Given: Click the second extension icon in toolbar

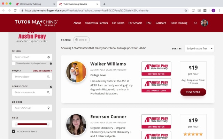Looking at the screenshot, I should click(x=199, y=10).
